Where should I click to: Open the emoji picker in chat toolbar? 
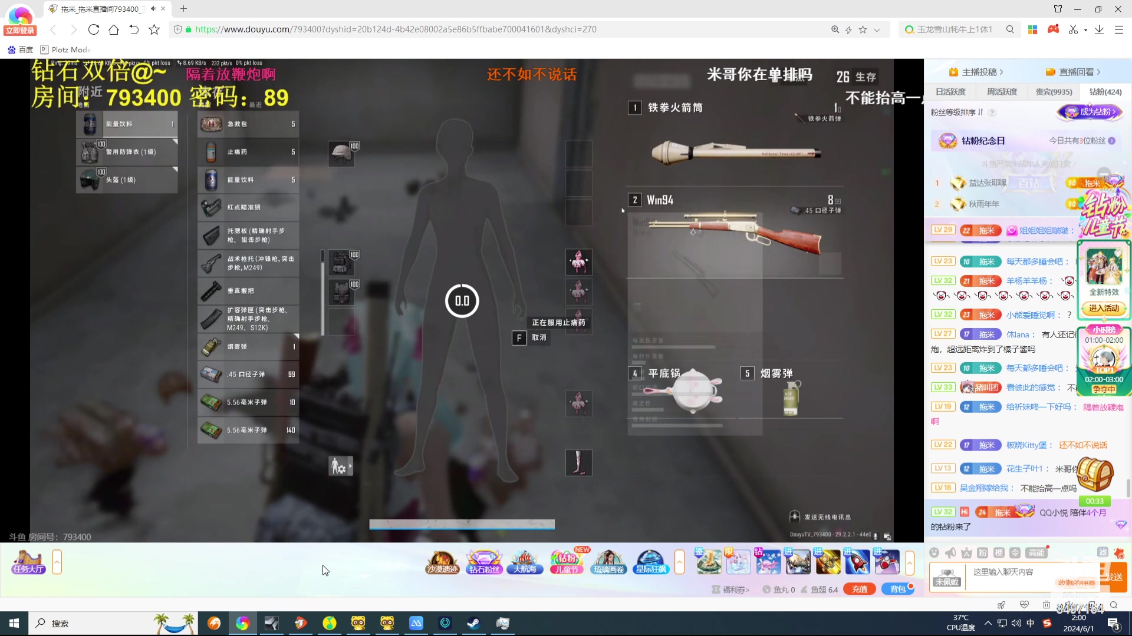coord(934,553)
